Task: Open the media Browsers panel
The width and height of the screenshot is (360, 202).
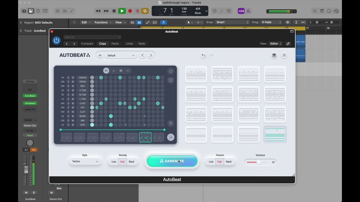Action: pyautogui.click(x=336, y=11)
